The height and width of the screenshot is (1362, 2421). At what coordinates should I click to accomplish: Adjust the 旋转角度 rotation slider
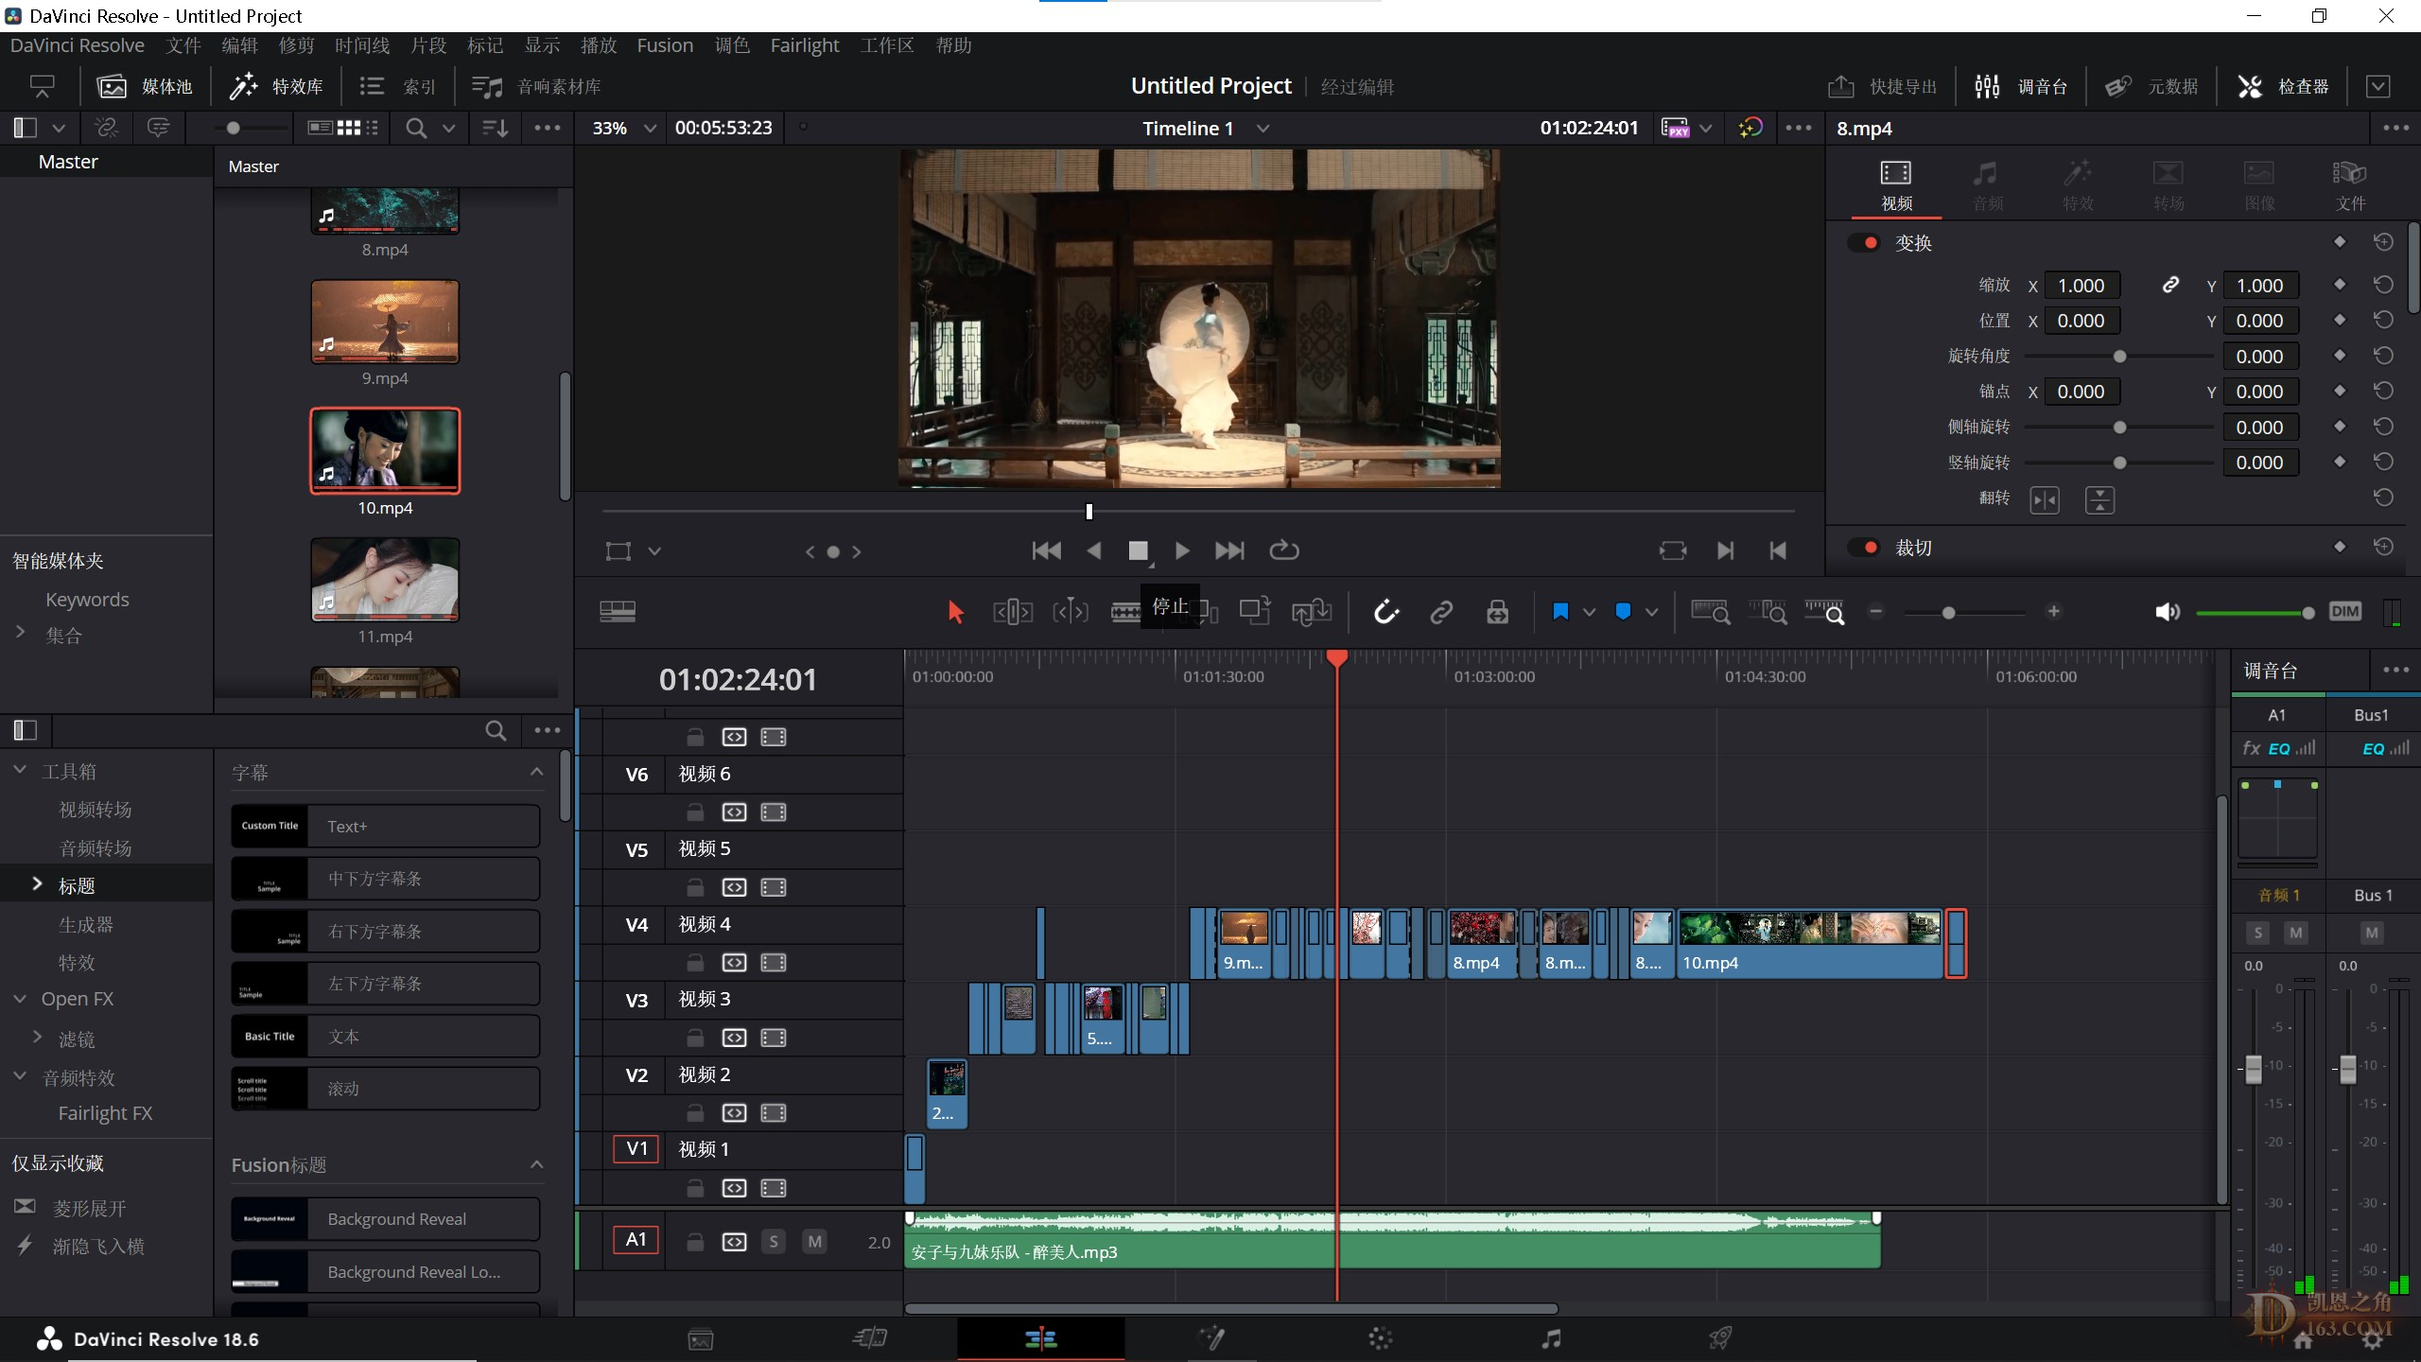click(2118, 357)
